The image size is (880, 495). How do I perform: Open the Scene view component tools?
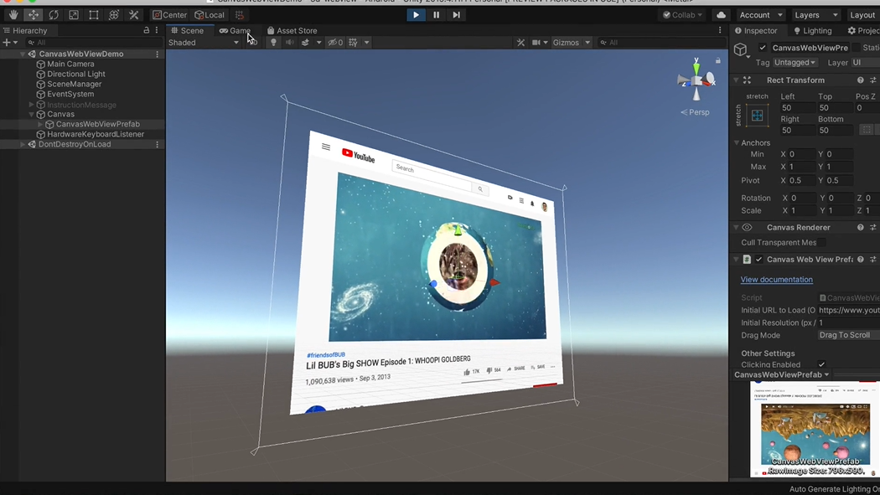[x=520, y=43]
